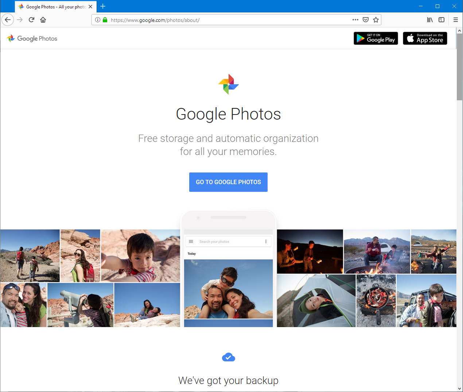Viewport: 463px width, 392px height.
Task: Open the Firefox hamburger menu
Action: (x=456, y=20)
